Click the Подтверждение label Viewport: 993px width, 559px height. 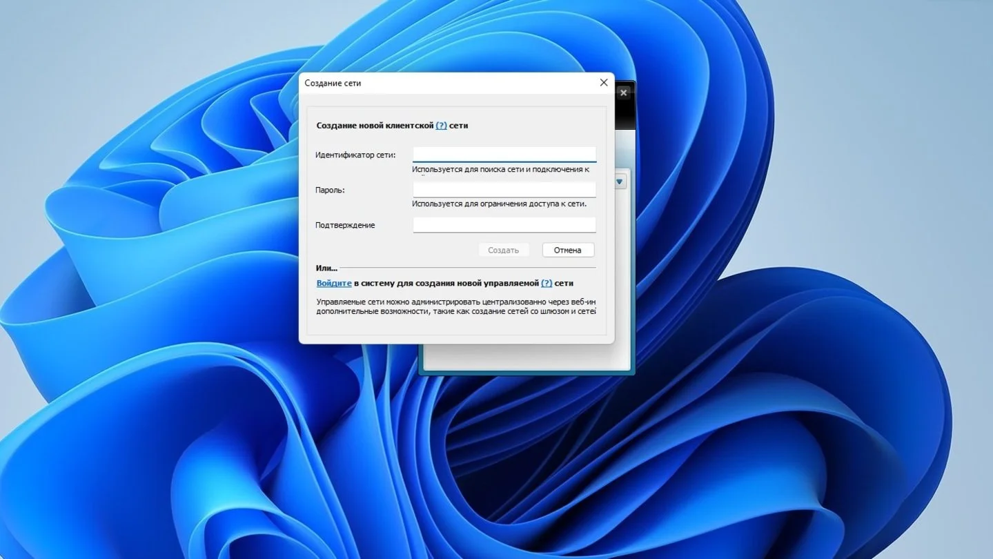coord(345,225)
